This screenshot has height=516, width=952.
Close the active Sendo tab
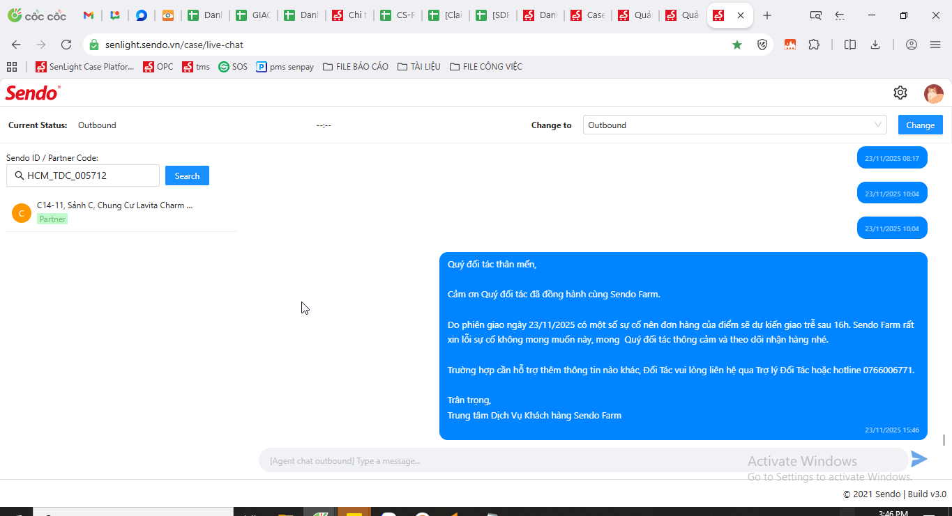(741, 15)
